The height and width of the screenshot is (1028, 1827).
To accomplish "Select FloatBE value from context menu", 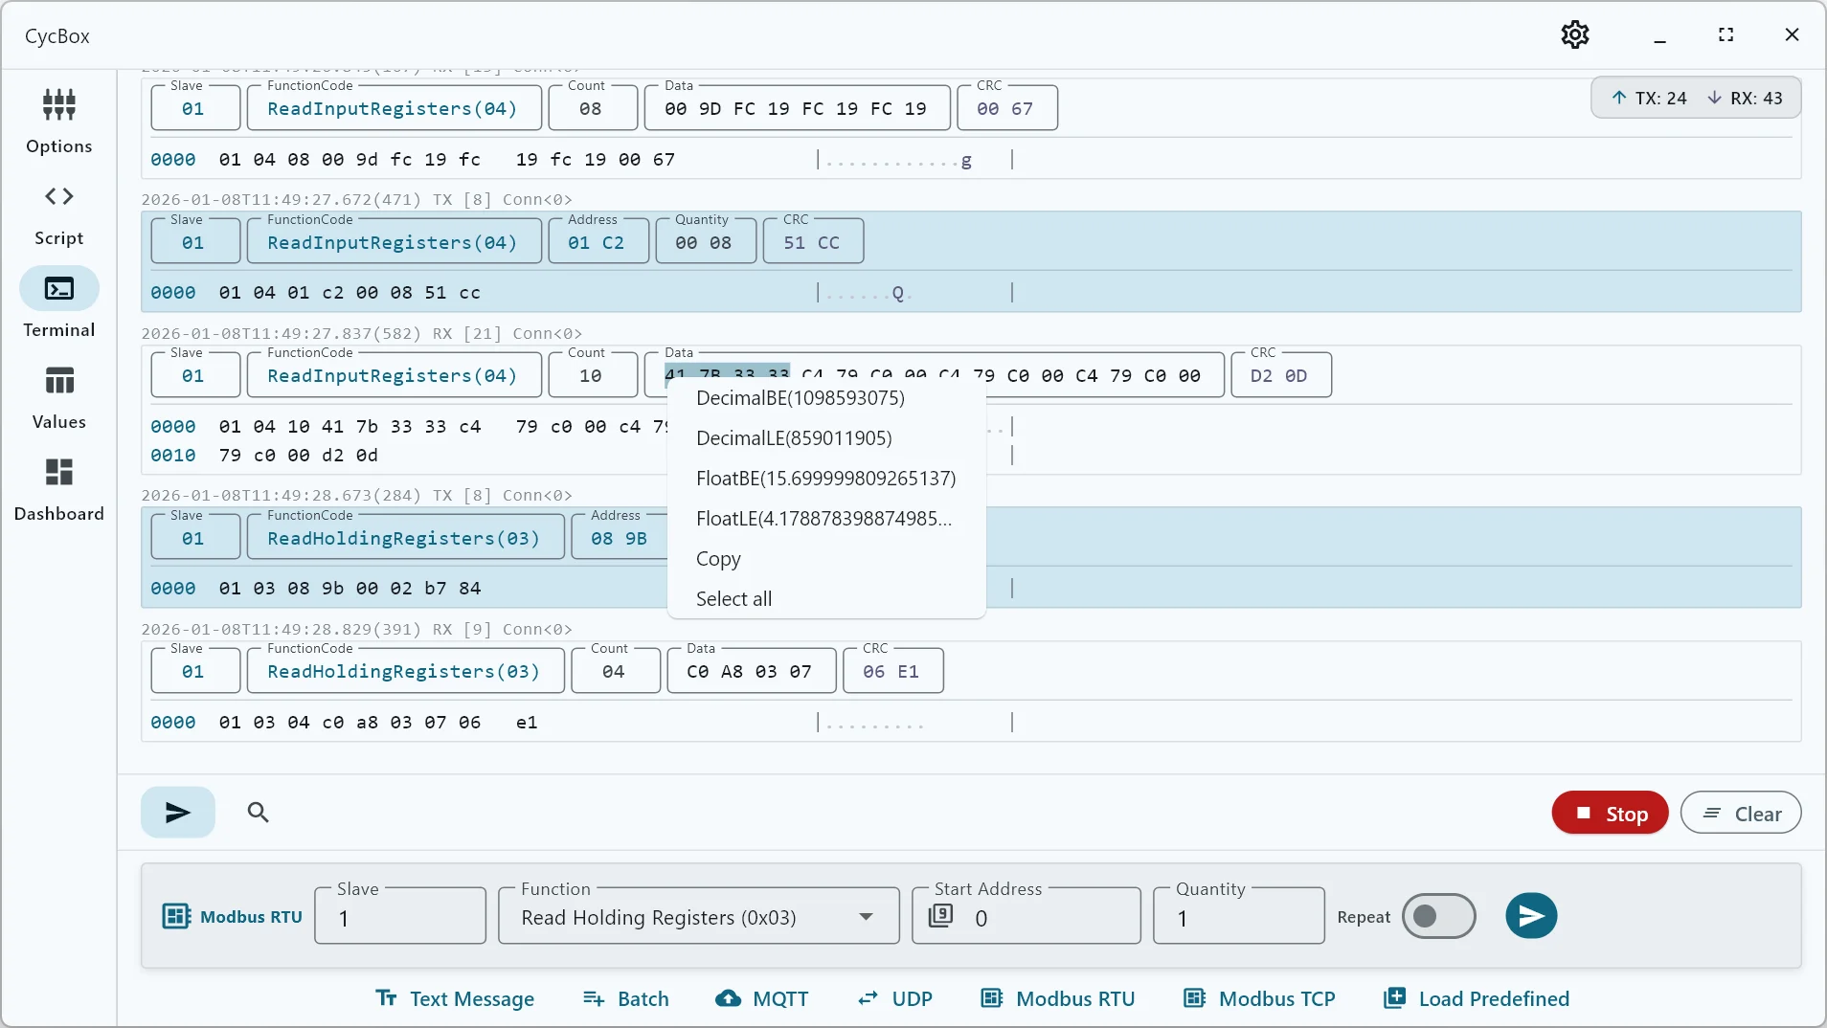I will (825, 479).
